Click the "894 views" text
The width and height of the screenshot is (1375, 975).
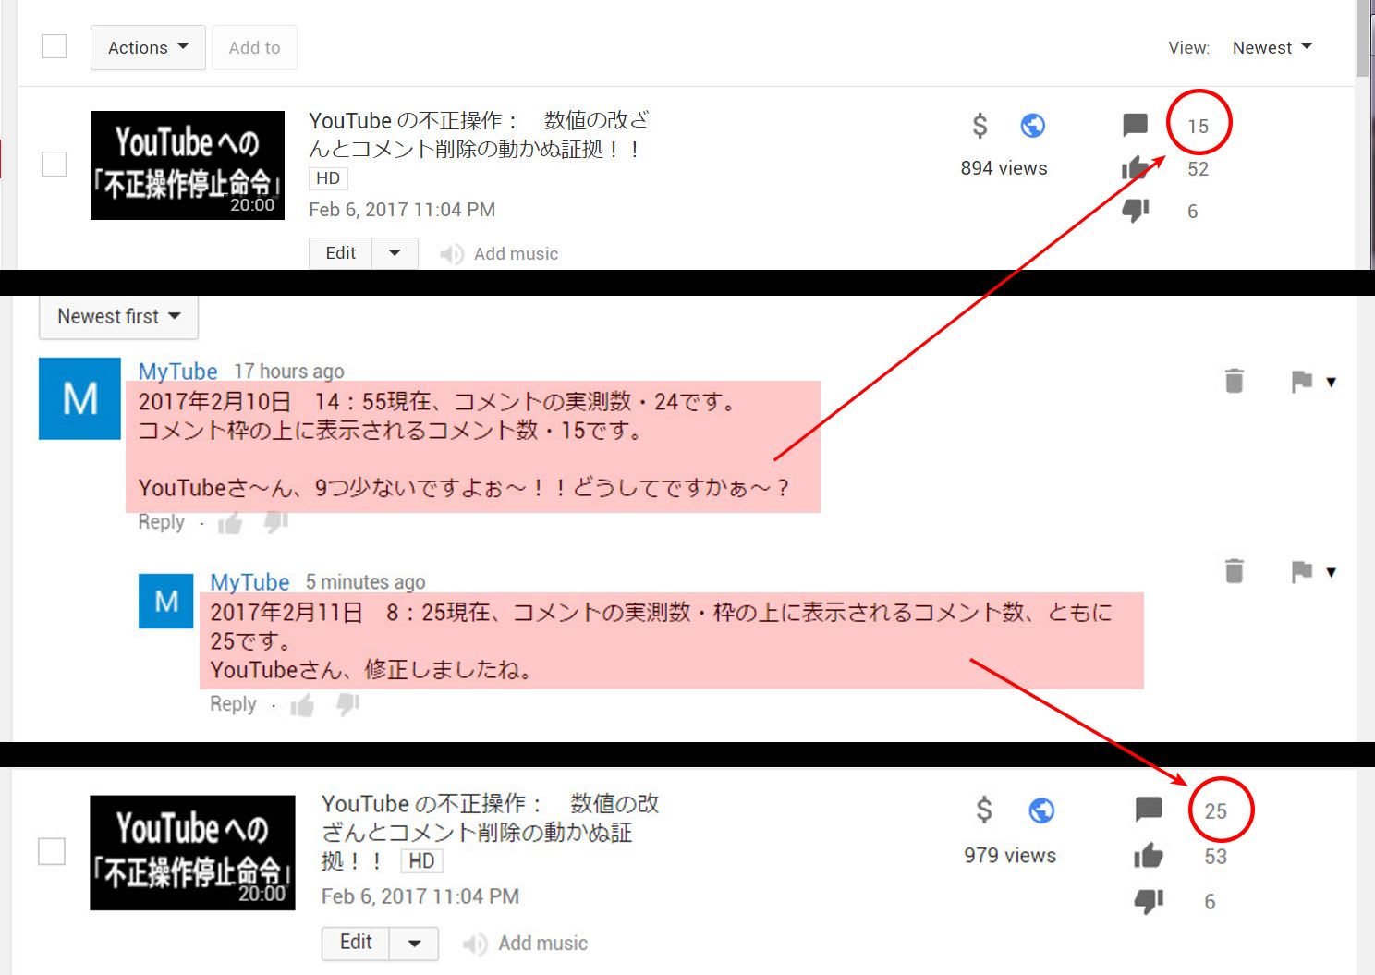coord(1004,168)
